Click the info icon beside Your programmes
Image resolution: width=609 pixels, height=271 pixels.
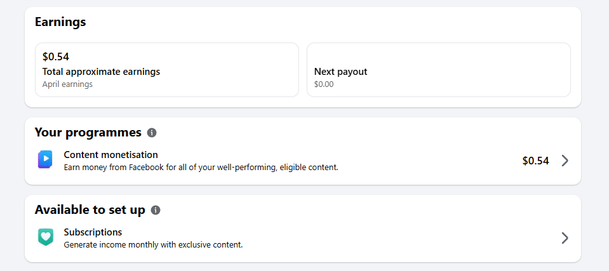click(x=152, y=133)
